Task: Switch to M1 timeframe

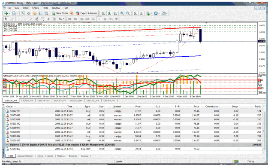Action: pyautogui.click(x=69, y=19)
